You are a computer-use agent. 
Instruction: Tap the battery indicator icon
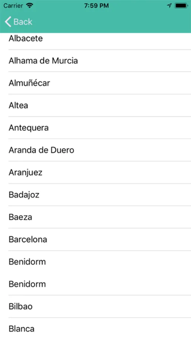tap(182, 6)
